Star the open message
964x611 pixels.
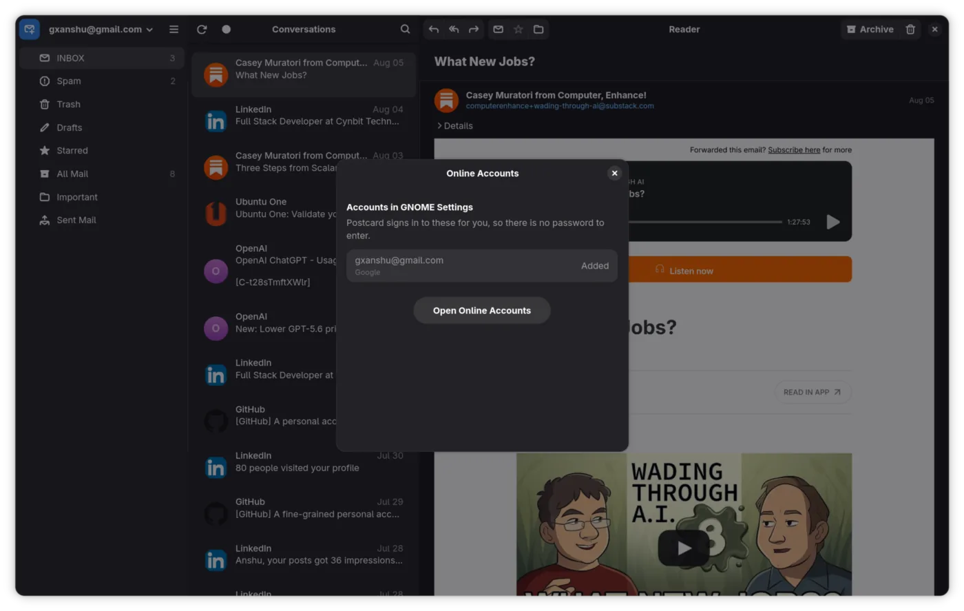(x=518, y=29)
